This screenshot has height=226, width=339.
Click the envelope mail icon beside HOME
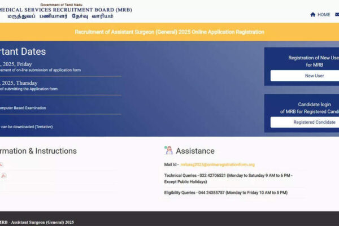337,15
